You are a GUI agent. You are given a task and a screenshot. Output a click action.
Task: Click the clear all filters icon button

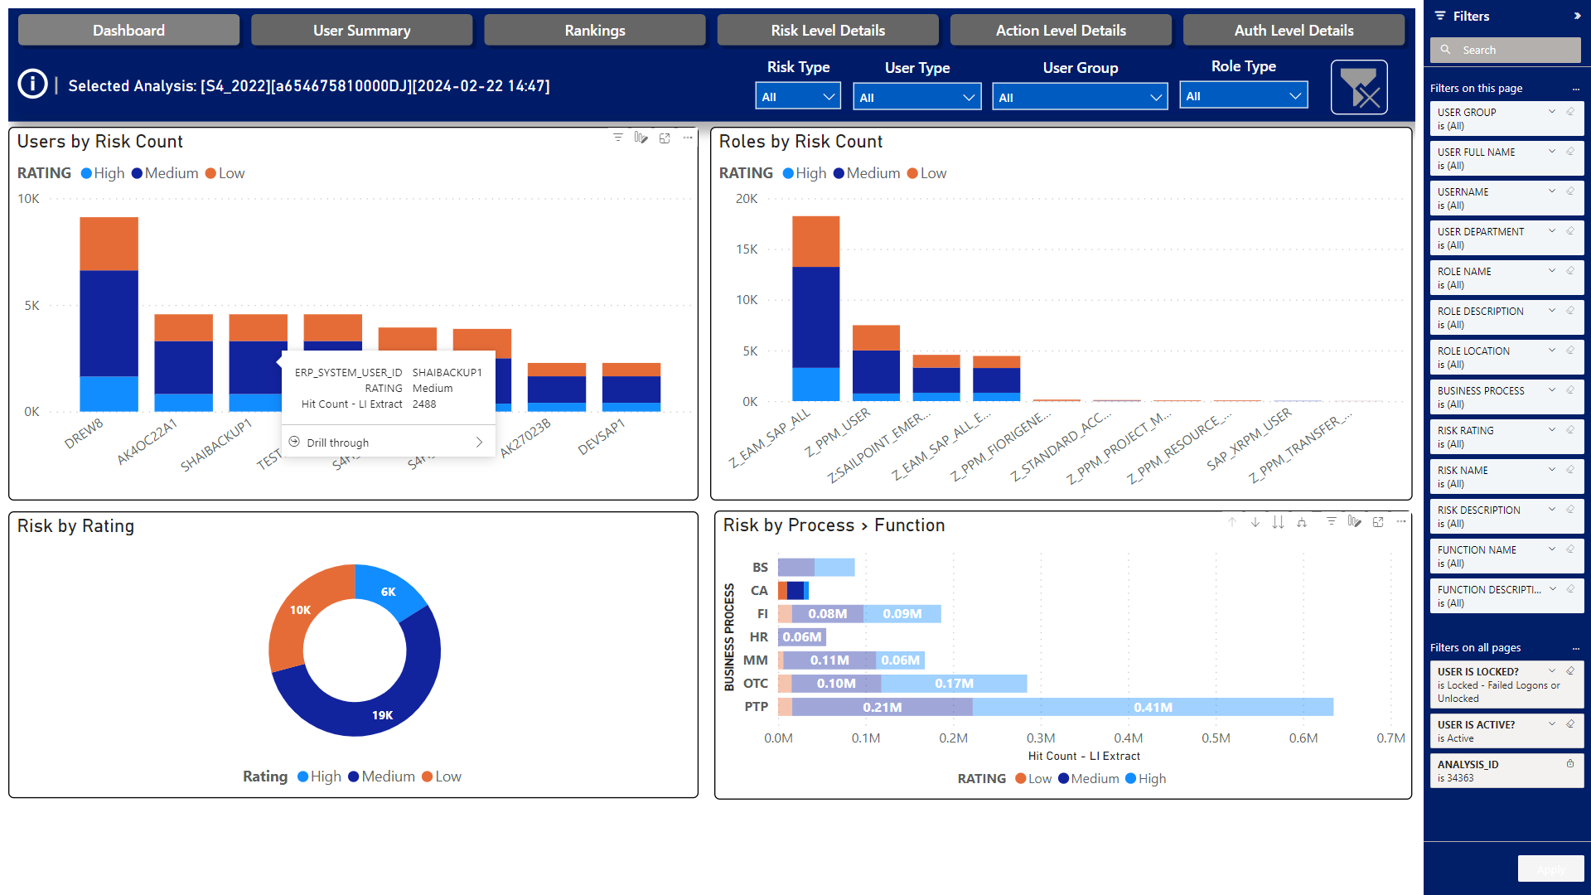(x=1358, y=87)
